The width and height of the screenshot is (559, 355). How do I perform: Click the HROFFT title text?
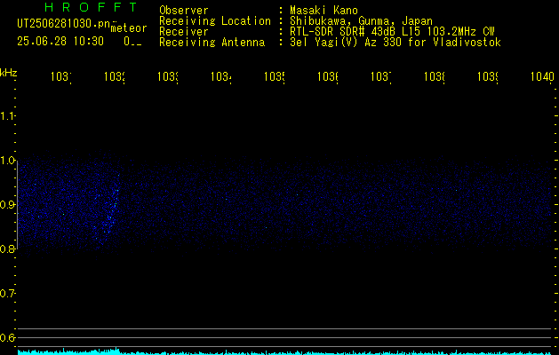[x=92, y=7]
